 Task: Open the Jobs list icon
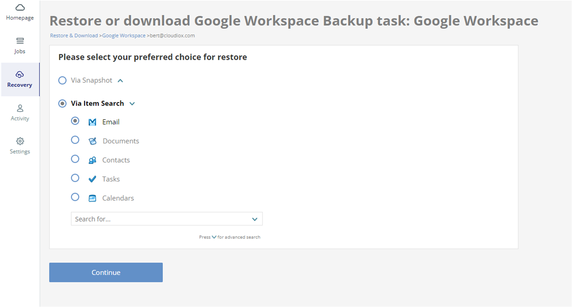coord(20,41)
